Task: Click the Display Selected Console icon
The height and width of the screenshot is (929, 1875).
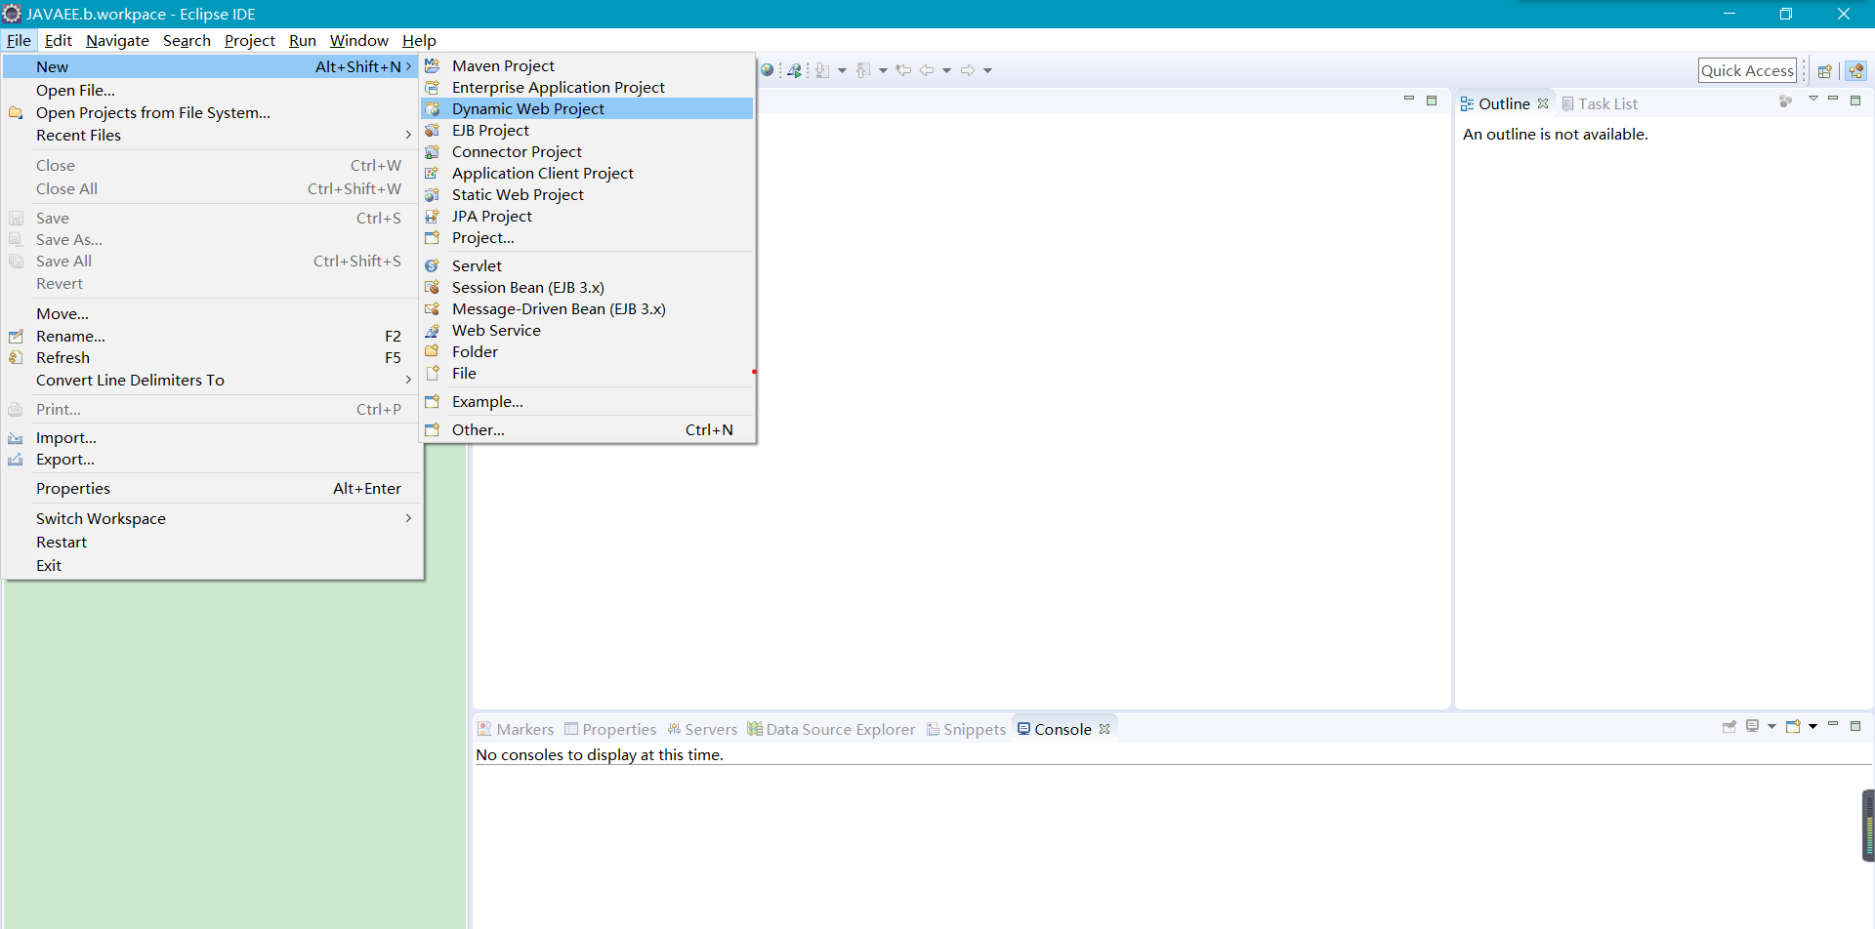Action: click(x=1753, y=727)
